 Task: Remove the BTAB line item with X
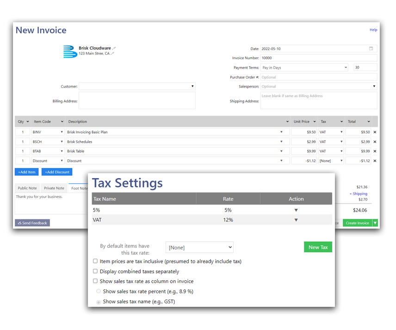[375, 151]
